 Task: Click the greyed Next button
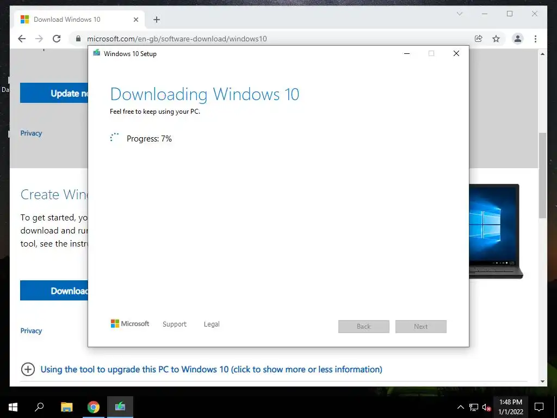click(420, 327)
